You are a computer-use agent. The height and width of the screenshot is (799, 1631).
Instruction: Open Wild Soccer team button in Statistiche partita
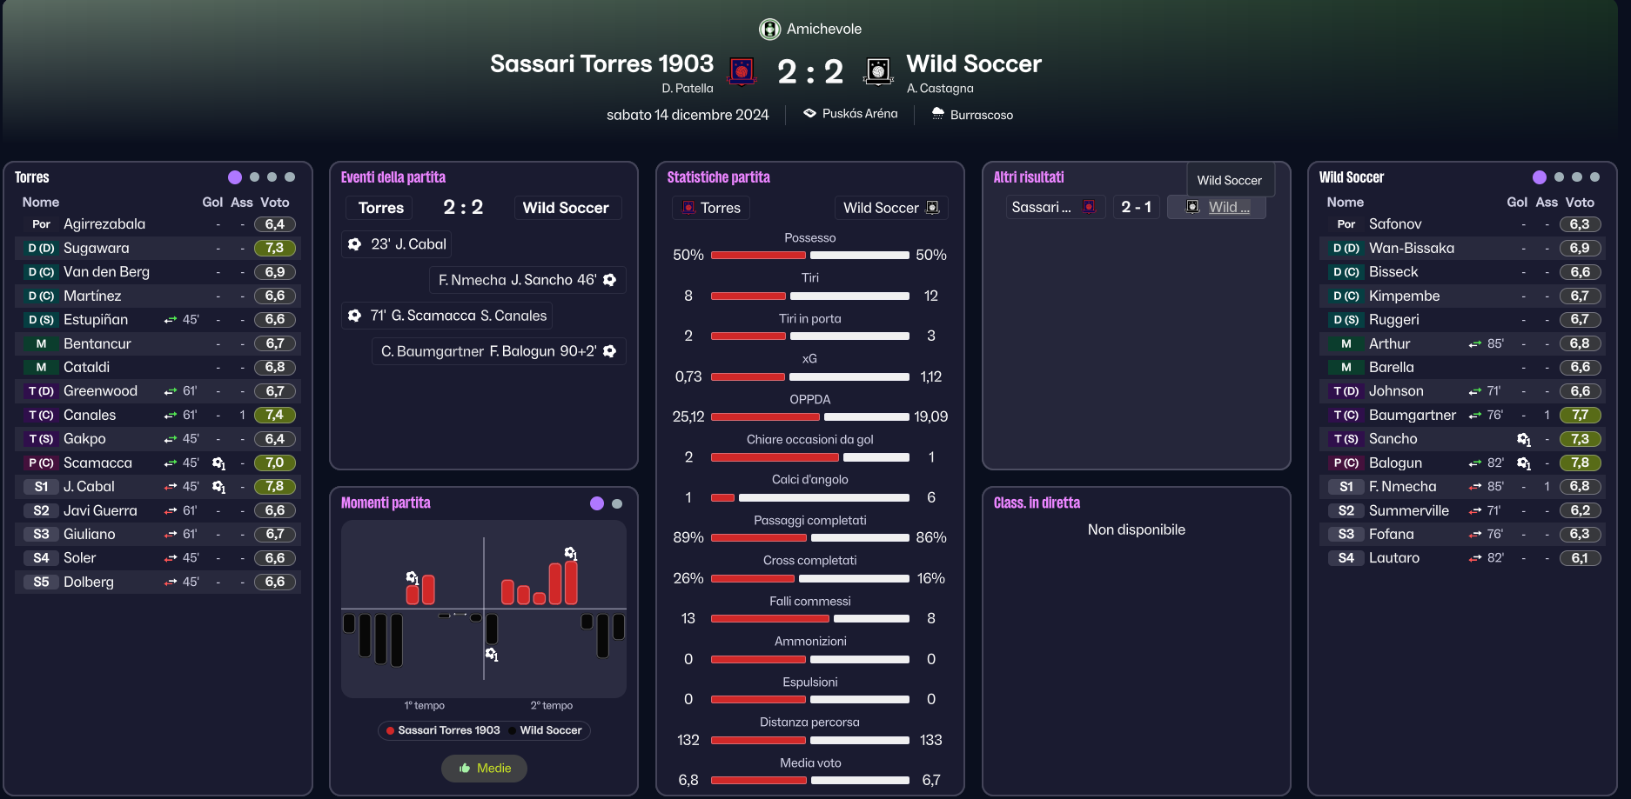point(890,208)
